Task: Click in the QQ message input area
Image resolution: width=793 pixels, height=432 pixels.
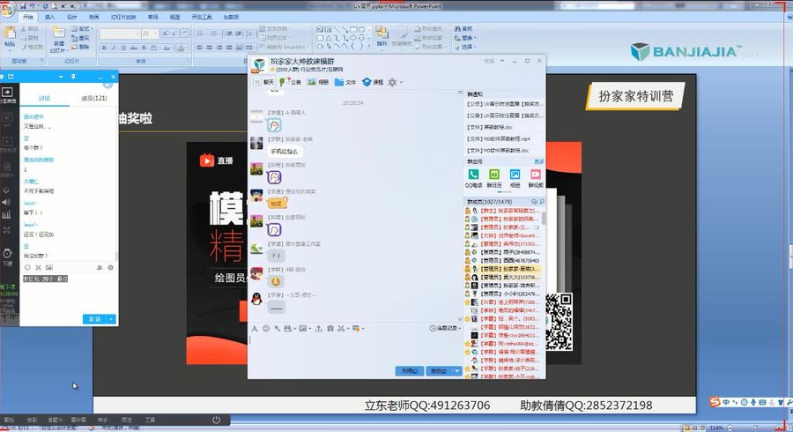Action: pos(354,349)
